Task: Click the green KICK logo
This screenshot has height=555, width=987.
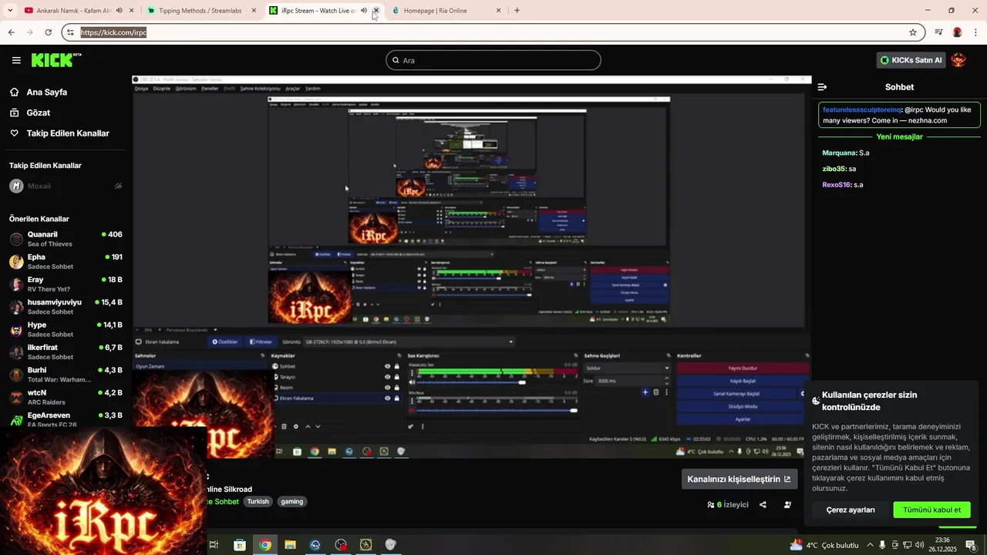Action: pyautogui.click(x=56, y=60)
